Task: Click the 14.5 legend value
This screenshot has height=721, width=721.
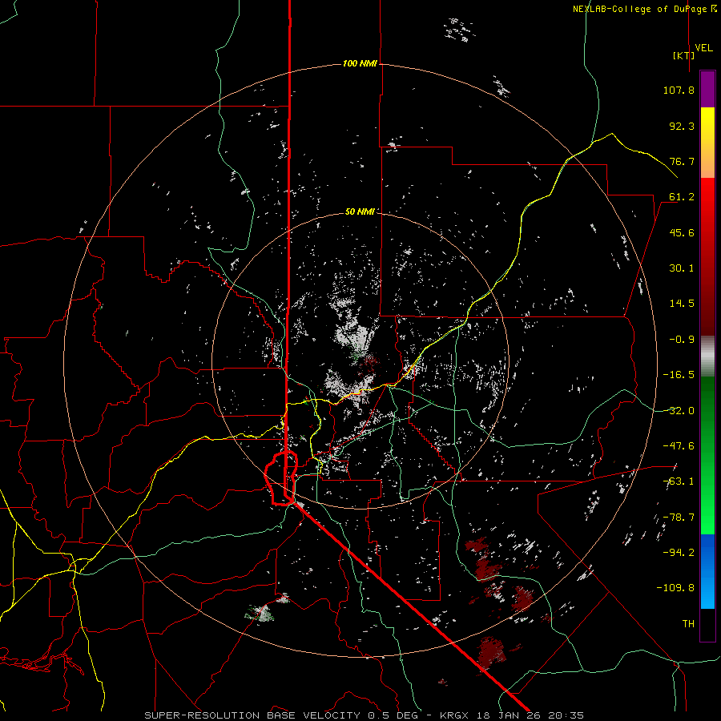Action: click(x=682, y=304)
